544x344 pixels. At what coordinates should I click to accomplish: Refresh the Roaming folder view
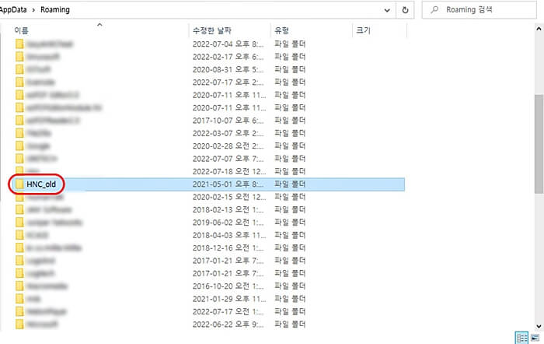[405, 10]
